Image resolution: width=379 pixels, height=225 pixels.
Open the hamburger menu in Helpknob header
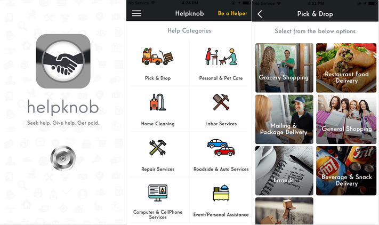[136, 13]
